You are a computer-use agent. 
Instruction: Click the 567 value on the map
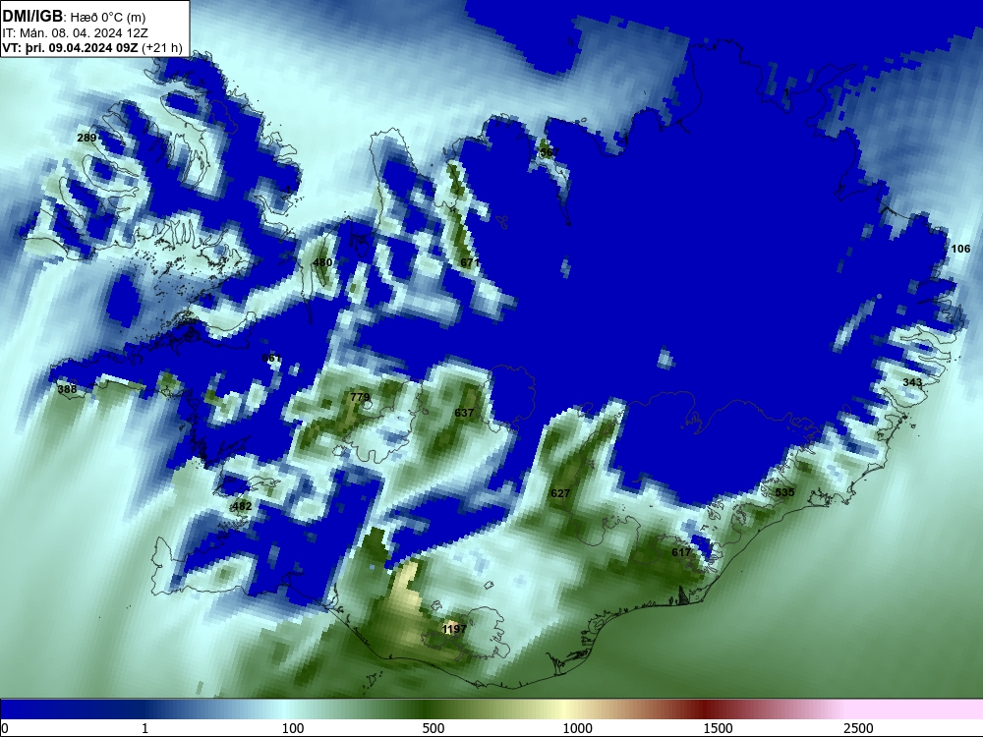coord(549,152)
